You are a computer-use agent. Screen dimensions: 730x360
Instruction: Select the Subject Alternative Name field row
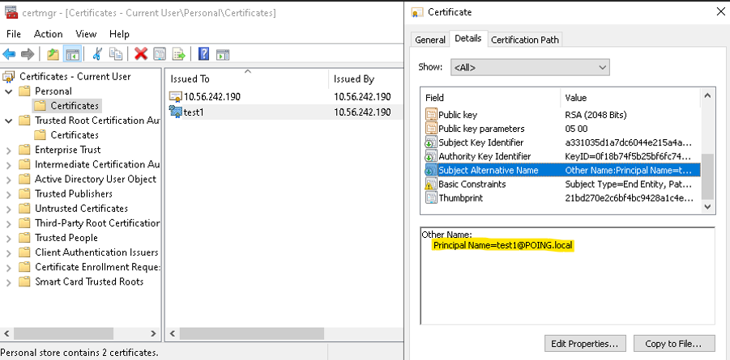561,170
